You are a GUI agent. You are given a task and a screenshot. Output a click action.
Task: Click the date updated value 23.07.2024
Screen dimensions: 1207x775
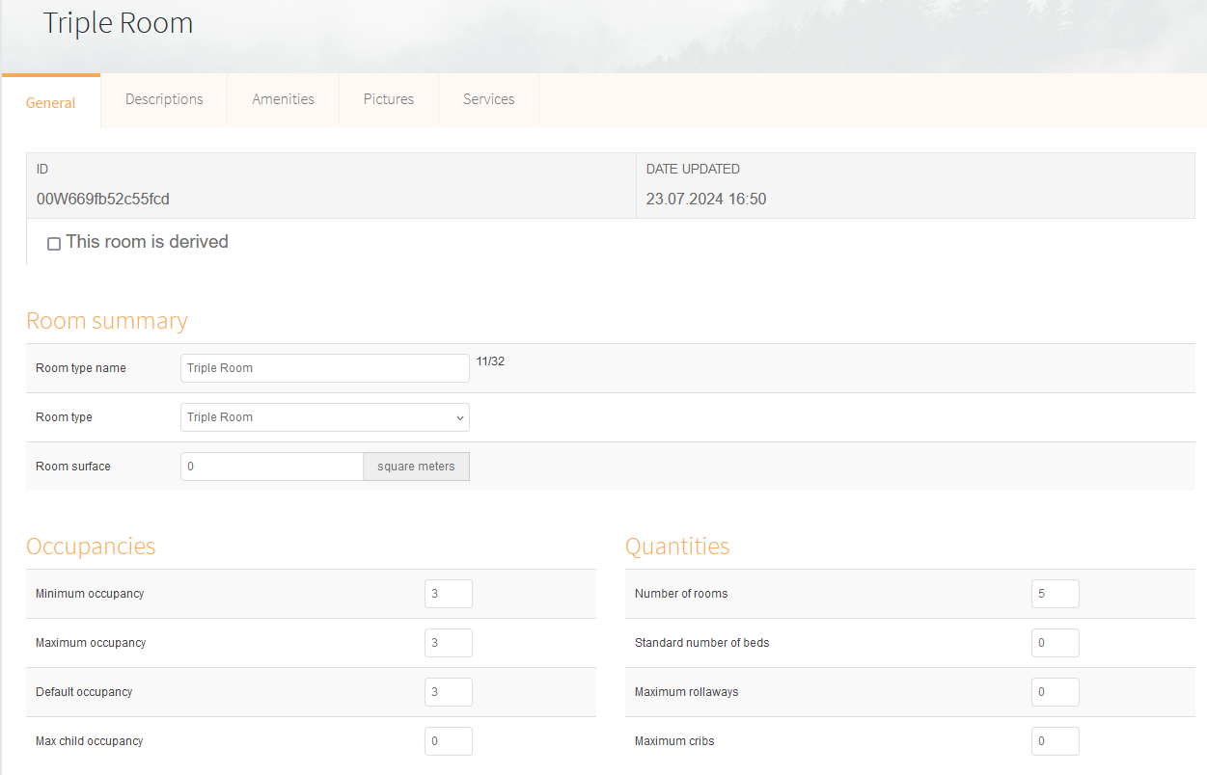click(x=706, y=200)
